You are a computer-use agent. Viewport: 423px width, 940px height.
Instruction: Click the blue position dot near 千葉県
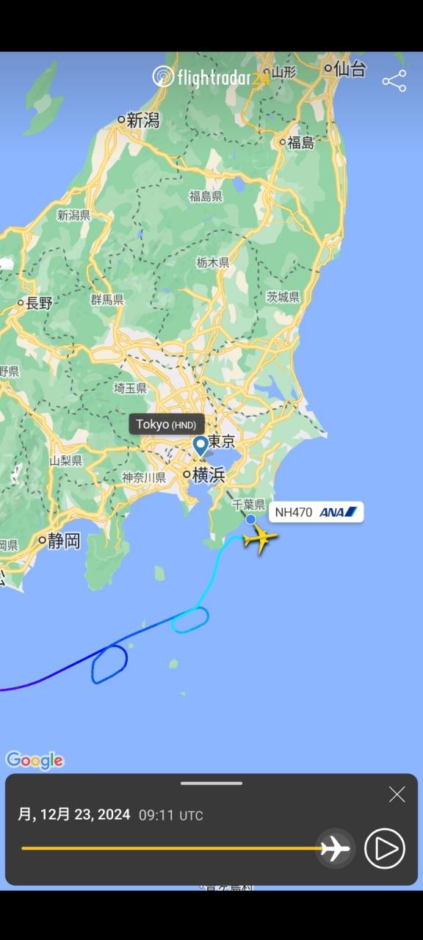[250, 519]
